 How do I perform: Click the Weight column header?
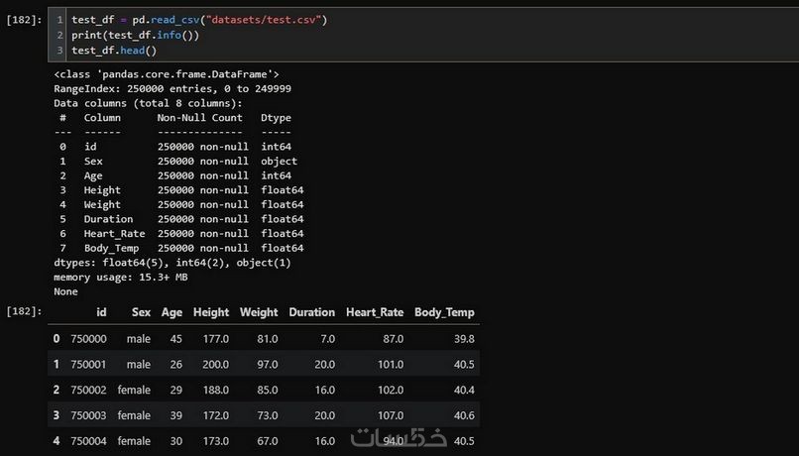(259, 312)
